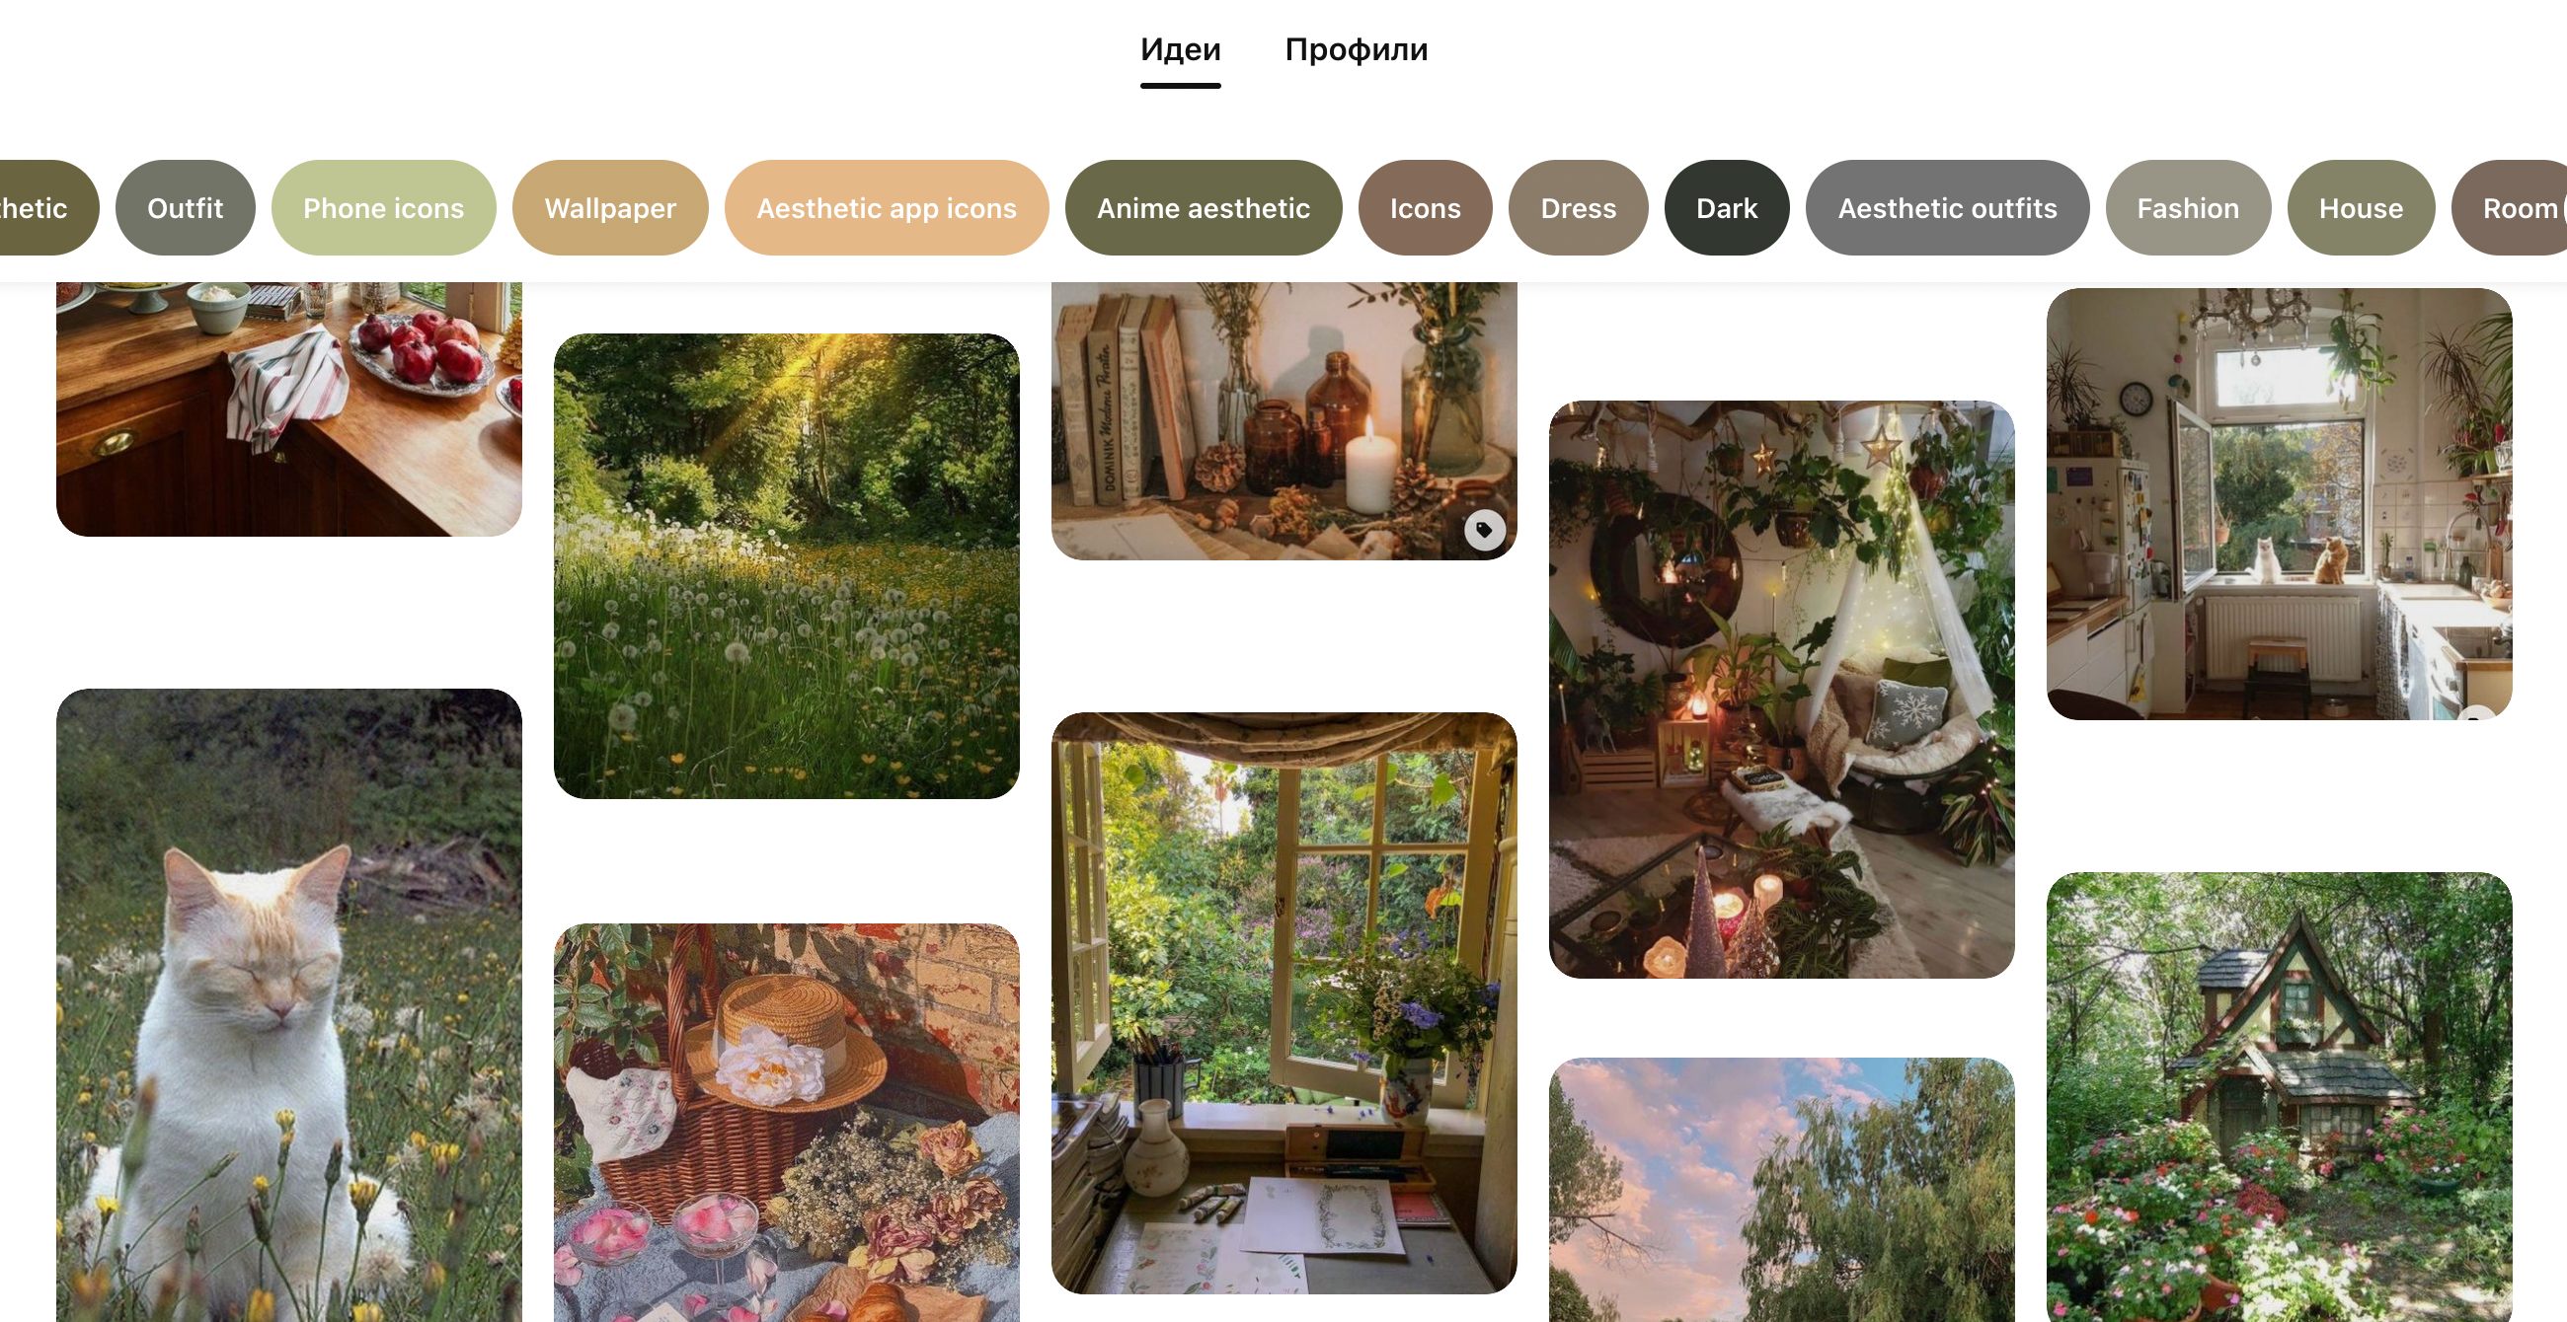
Task: Click the Aesthetic app icons pill
Action: coord(886,207)
